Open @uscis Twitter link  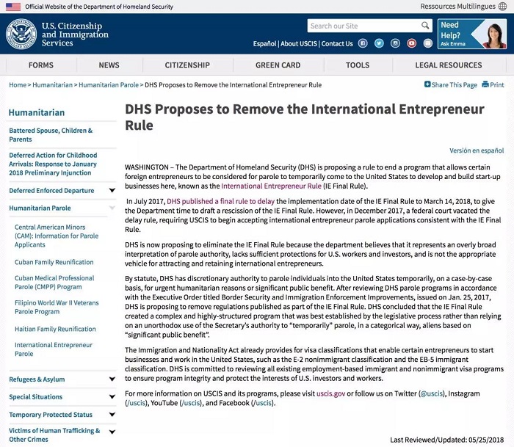(432, 393)
